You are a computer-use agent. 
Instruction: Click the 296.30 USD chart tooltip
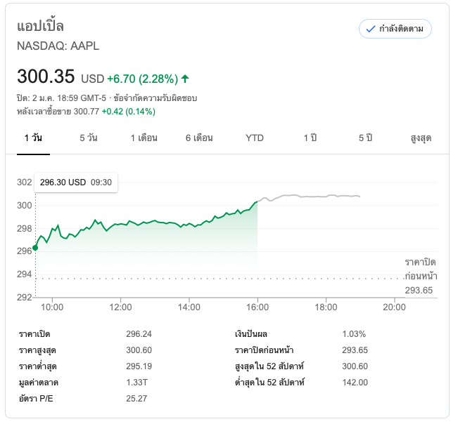[x=75, y=183]
